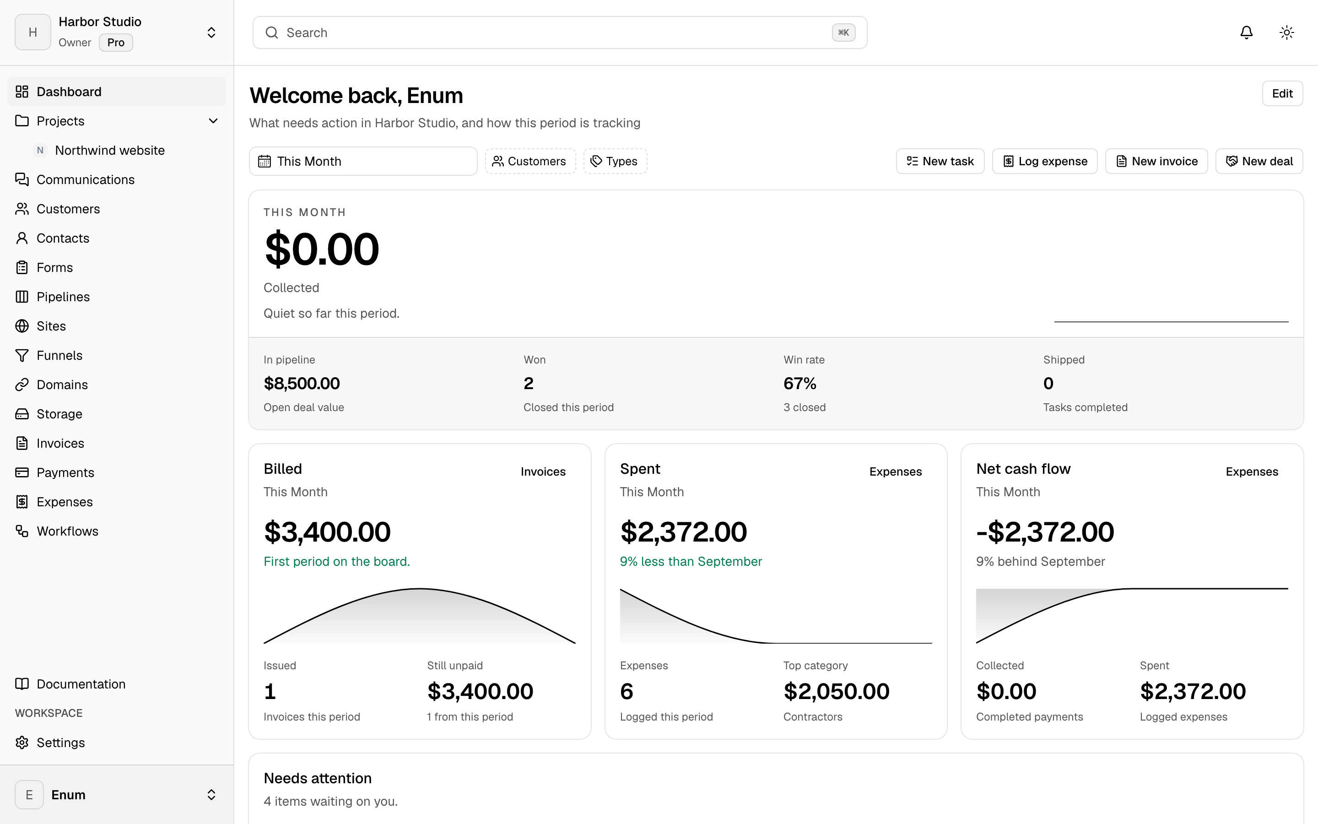Open the Expenses link on Spent card
This screenshot has height=824, width=1318.
pos(895,472)
